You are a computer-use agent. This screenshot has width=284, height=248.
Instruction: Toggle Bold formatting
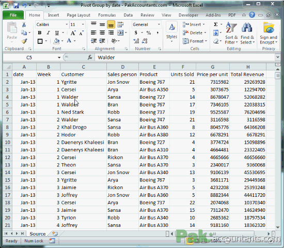(40, 33)
